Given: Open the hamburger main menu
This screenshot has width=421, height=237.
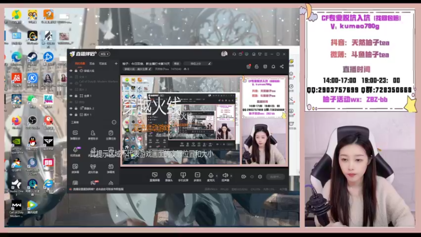Looking at the screenshot, I should pyautogui.click(x=266, y=54).
